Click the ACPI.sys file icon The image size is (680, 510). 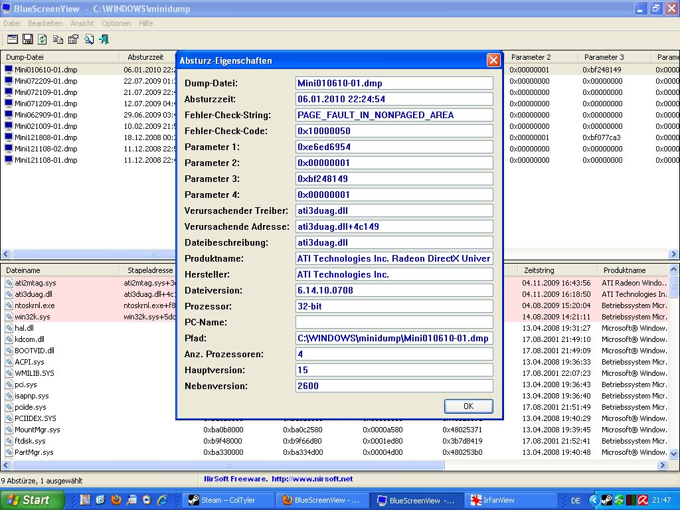pyautogui.click(x=9, y=362)
